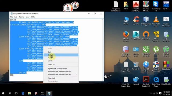The height and width of the screenshot is (96, 172).
Task: Open Network desktop icon
Action: (x=136, y=81)
